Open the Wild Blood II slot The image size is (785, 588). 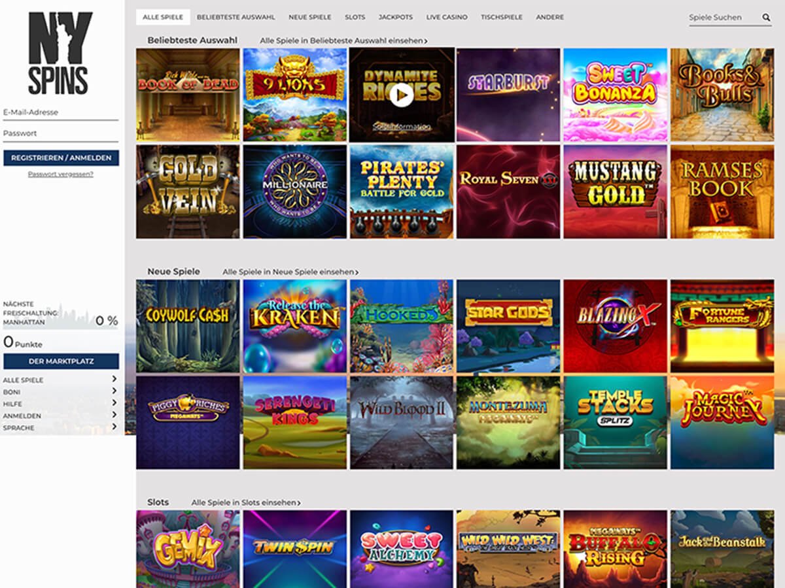pyautogui.click(x=402, y=423)
